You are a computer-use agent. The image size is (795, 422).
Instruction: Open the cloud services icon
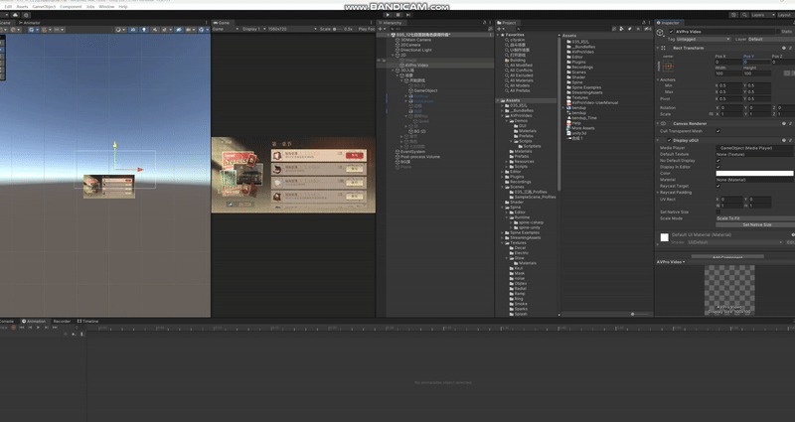point(15,15)
